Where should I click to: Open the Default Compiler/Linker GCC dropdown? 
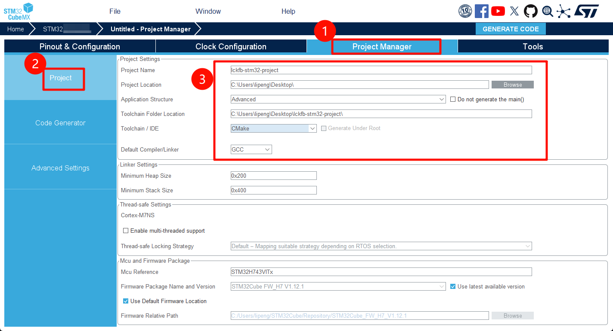[x=251, y=149]
